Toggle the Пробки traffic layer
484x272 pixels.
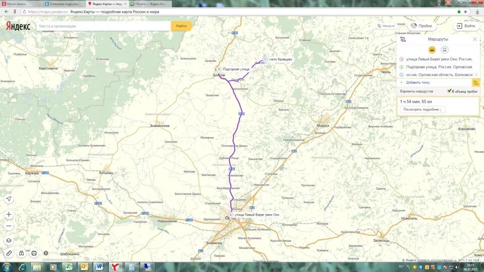pos(422,26)
